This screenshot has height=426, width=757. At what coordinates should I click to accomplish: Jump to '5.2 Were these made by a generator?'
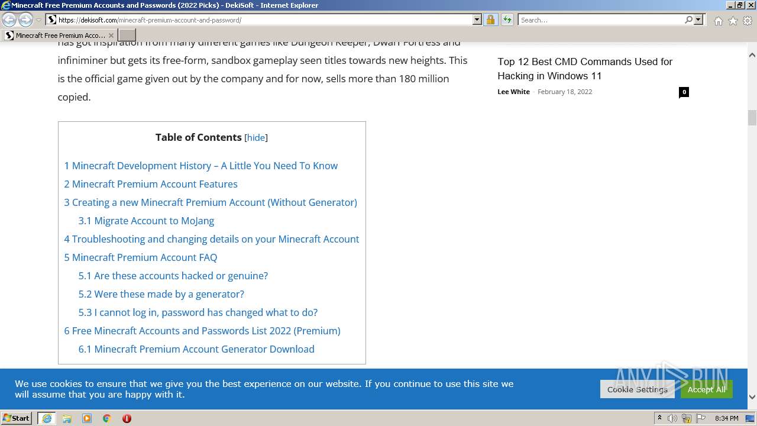(x=161, y=294)
